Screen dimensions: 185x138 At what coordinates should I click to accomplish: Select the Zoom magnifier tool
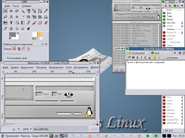coord(5,17)
